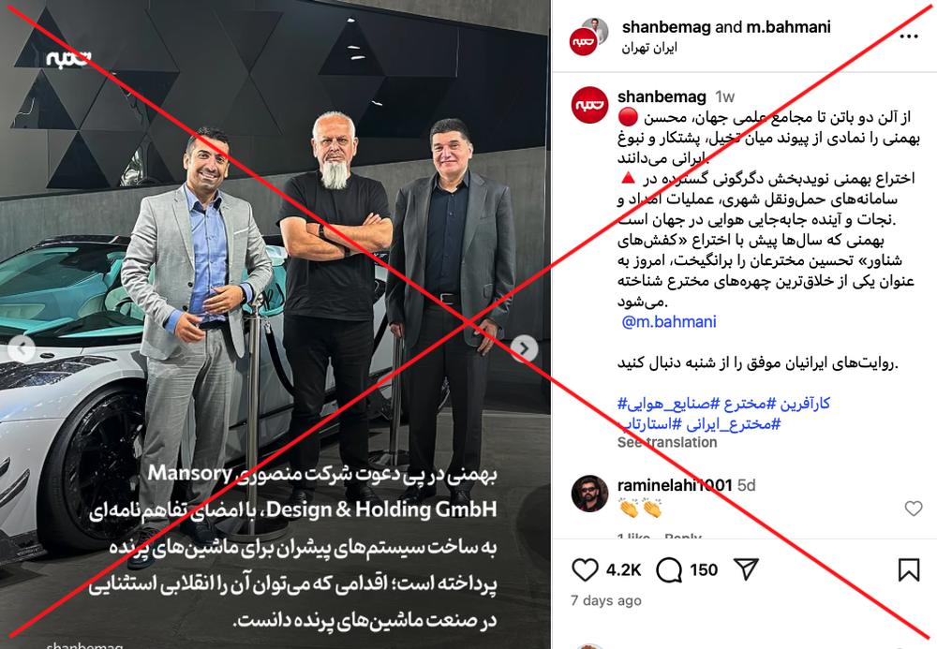Save post with bookmark icon
Viewport: 937px width, 649px height.
(x=908, y=569)
